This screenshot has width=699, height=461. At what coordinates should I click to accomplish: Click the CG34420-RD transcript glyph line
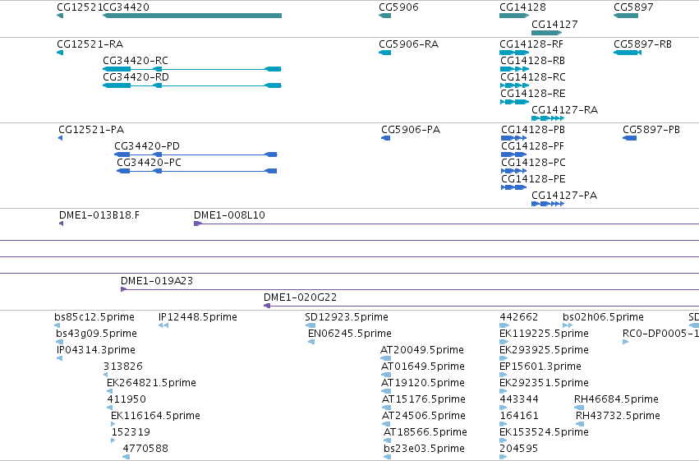point(192,85)
